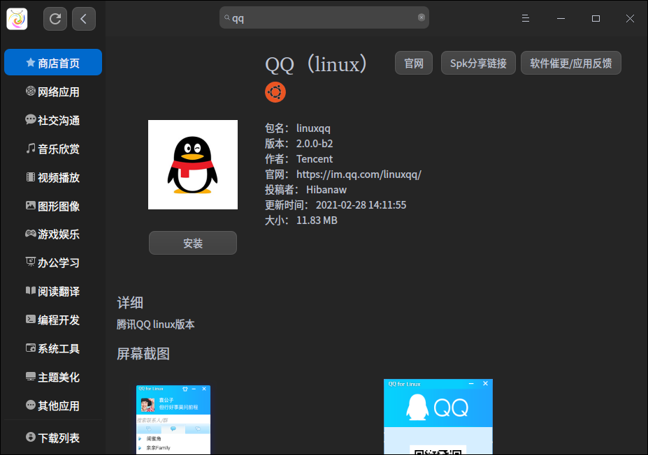This screenshot has height=455, width=648.
Task: Select 系统工具 category
Action: coord(53,348)
